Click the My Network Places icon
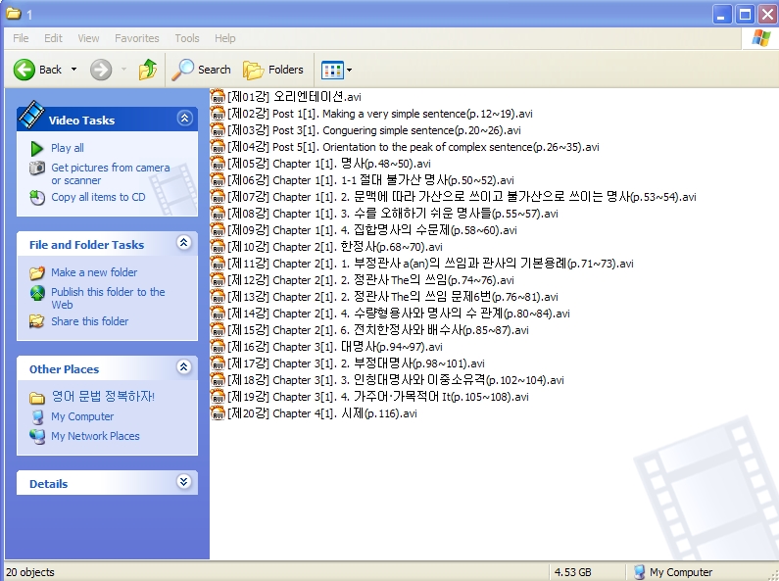 37,437
